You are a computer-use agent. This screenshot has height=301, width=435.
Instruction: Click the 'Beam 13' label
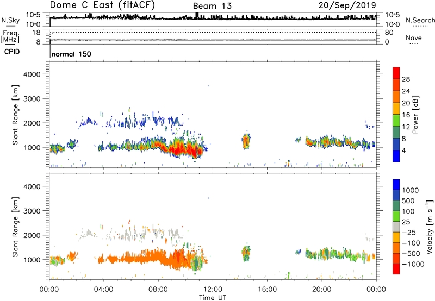[212, 6]
